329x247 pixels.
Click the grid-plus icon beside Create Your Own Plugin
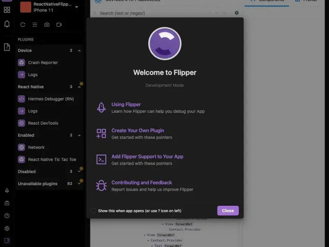coord(101,133)
